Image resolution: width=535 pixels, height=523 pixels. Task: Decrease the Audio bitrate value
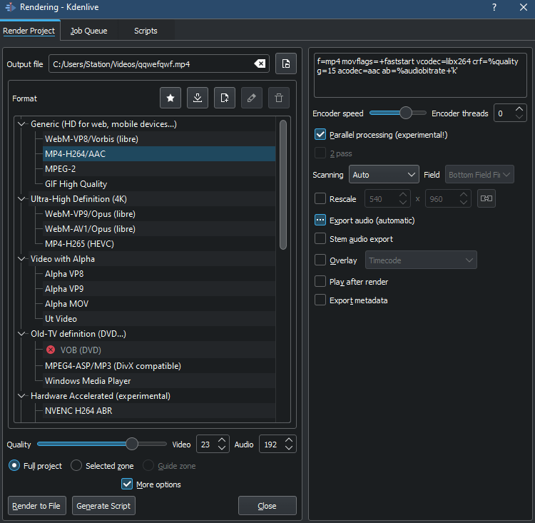coord(289,448)
